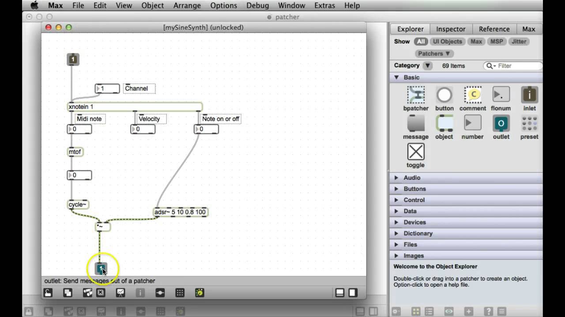Select the All filter in Show row
Image resolution: width=565 pixels, height=317 pixels.
(x=421, y=41)
